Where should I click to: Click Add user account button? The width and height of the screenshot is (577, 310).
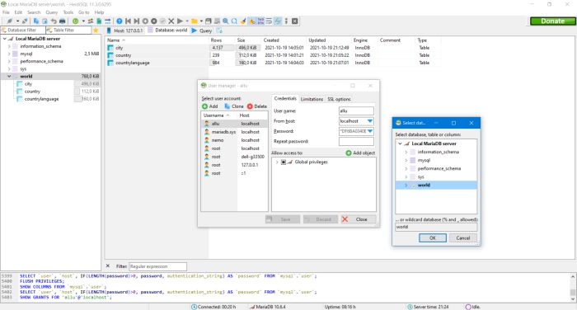(209, 106)
